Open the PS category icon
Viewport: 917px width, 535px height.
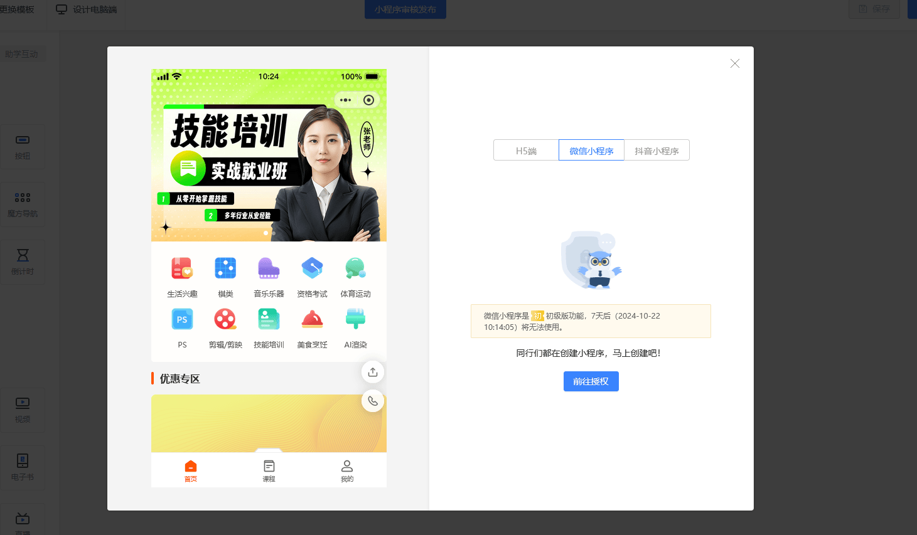(x=182, y=319)
